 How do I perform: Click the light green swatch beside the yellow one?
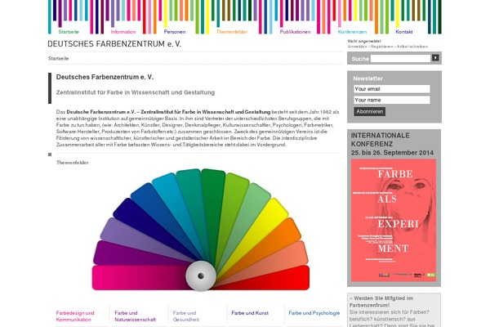(x=255, y=205)
